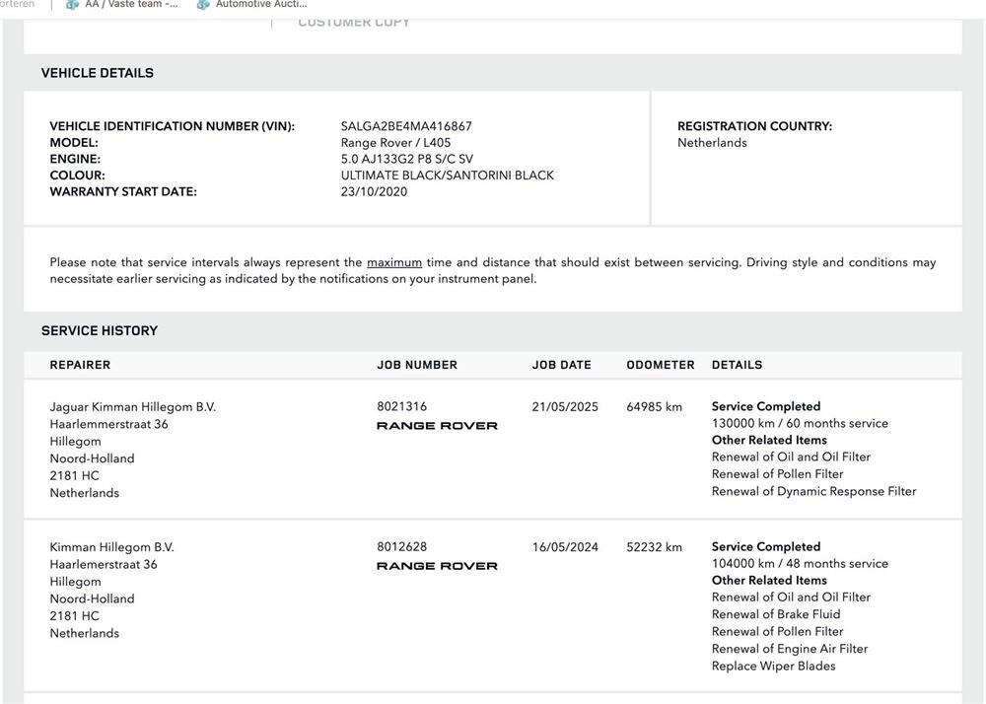
Task: Click job number 8012628
Action: [x=402, y=547]
